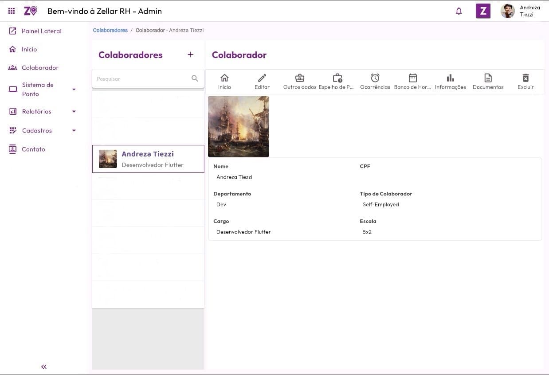
Task: Select Andreza Tiezzi in collaborator list
Action: point(148,159)
